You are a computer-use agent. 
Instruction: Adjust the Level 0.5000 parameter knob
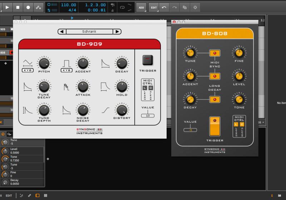click(5, 151)
